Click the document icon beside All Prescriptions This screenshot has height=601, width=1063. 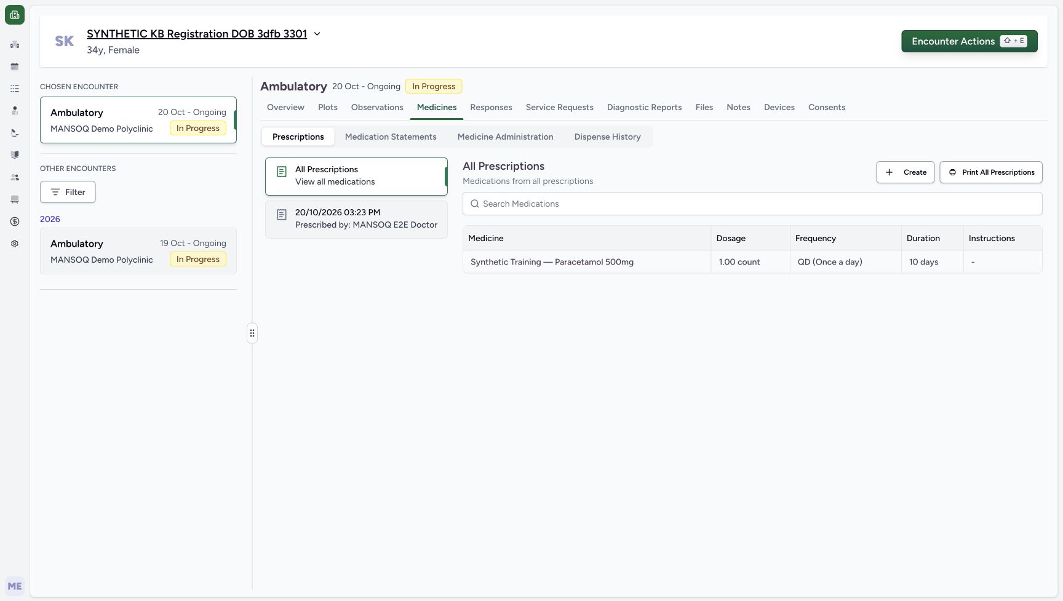pos(282,172)
